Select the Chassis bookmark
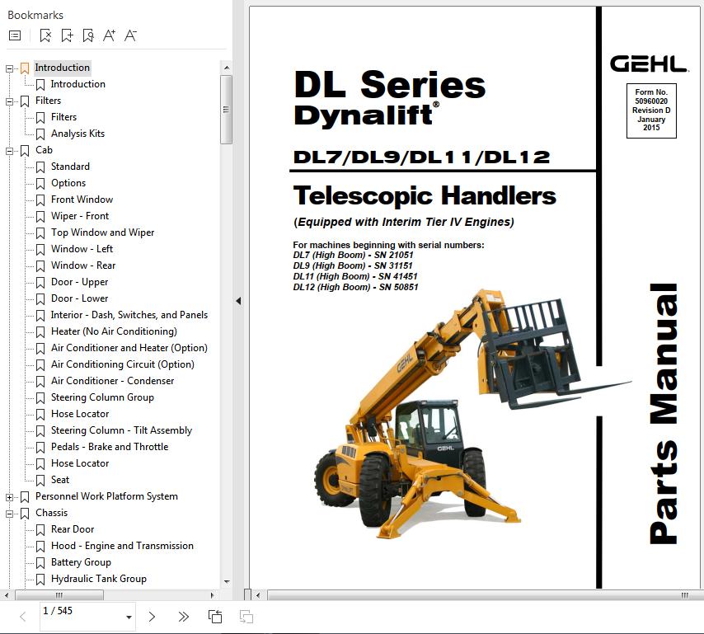This screenshot has width=704, height=634. tap(52, 513)
